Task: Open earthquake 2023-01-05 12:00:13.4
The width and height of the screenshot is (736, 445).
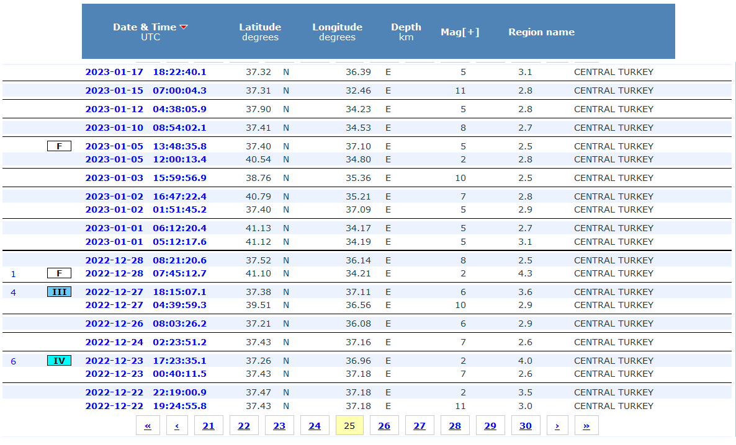Action: pyautogui.click(x=145, y=159)
